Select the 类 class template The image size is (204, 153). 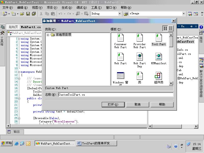point(139,78)
